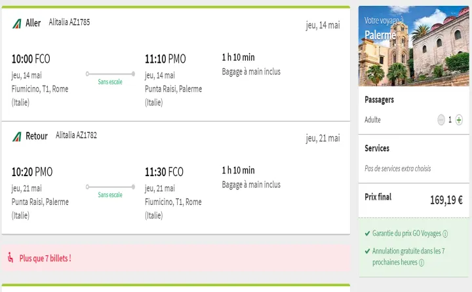
Task: Select the Alitalia AZ1782 flight number
Action: coord(76,136)
